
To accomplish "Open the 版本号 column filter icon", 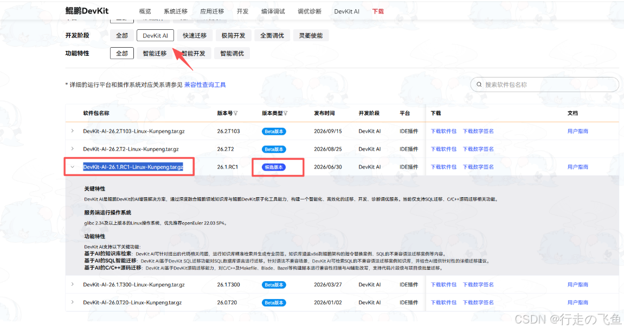I will click(236, 113).
